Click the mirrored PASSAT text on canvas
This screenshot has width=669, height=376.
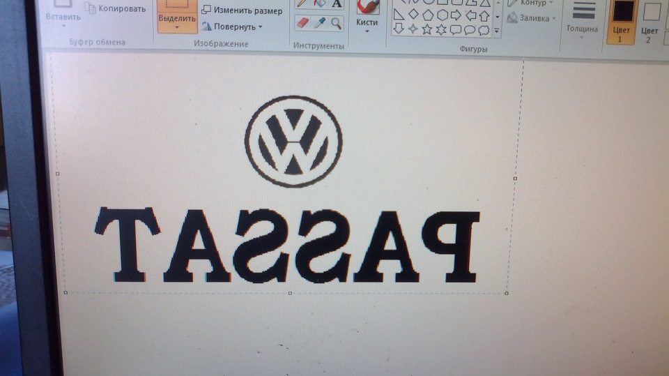coord(287,246)
